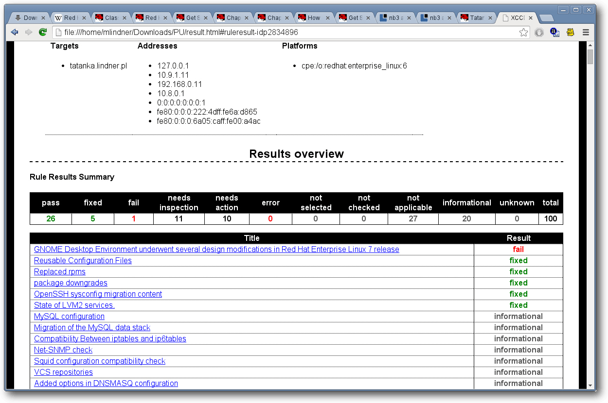Click the blue 'a' extension icon in toolbar

point(554,33)
